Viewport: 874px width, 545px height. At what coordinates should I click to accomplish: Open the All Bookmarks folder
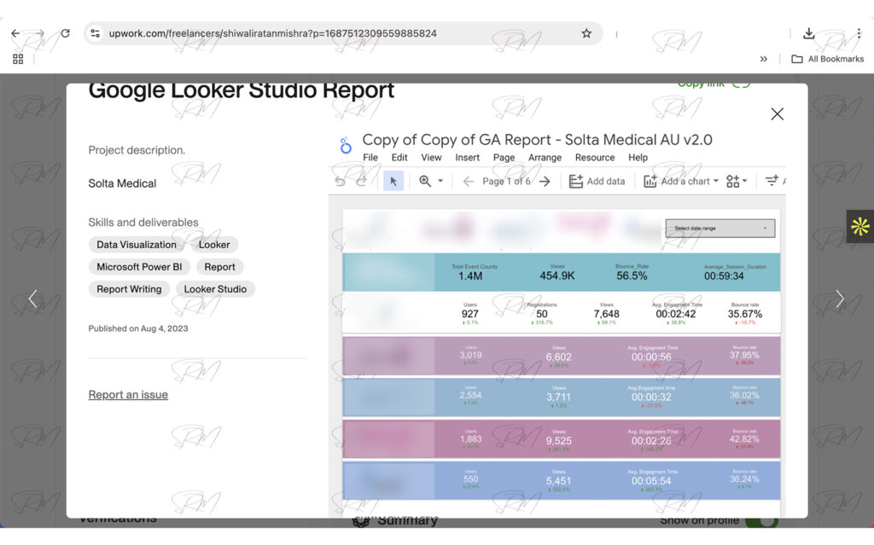pyautogui.click(x=828, y=59)
